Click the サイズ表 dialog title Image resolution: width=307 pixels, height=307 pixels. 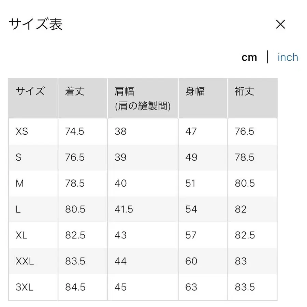[x=35, y=24]
